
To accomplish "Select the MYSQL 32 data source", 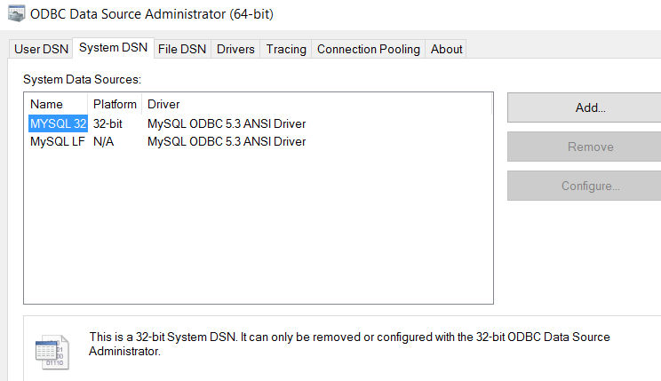I will coord(58,124).
